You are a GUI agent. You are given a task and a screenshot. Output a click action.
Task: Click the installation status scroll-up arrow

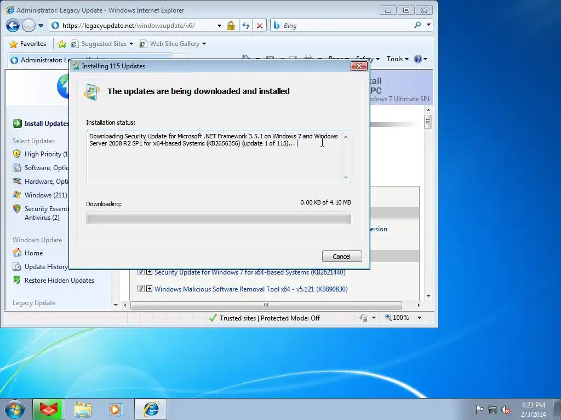[x=346, y=136]
